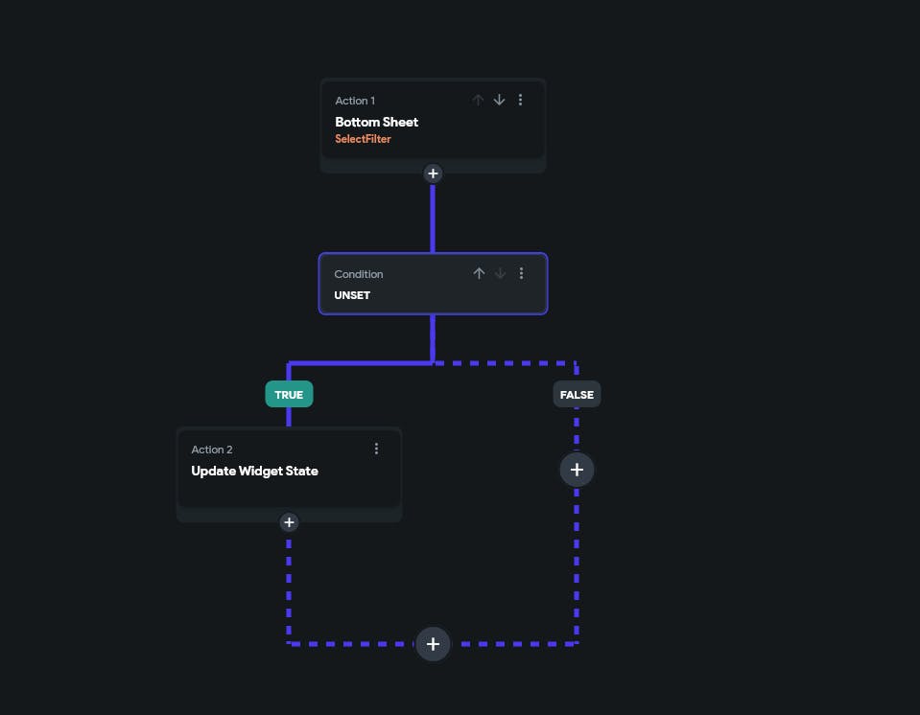The image size is (920, 715).
Task: Select the Update Widget State card
Action: pos(289,469)
